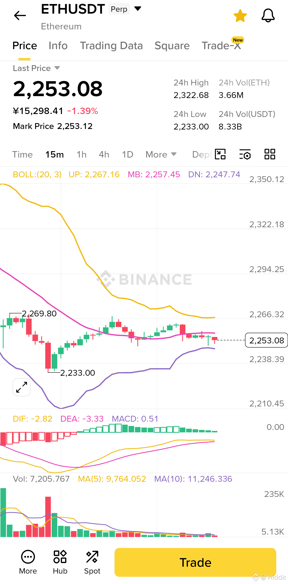
Task: Tap the ¥15,298.41 converted price
Action: tap(38, 111)
